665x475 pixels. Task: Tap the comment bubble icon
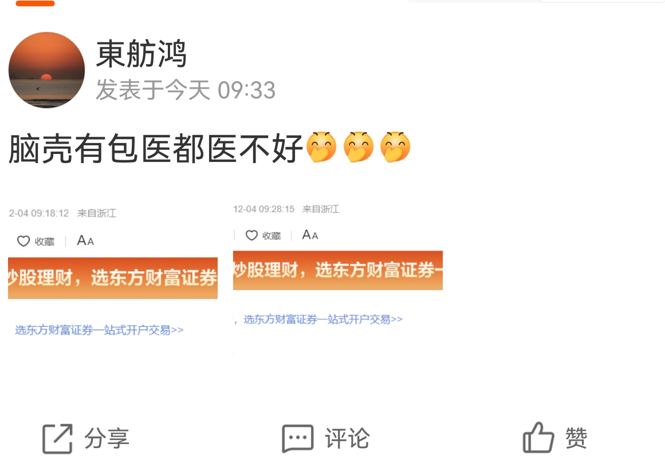(x=298, y=438)
